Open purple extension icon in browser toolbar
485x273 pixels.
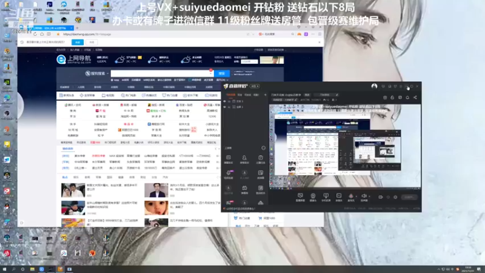point(306,34)
